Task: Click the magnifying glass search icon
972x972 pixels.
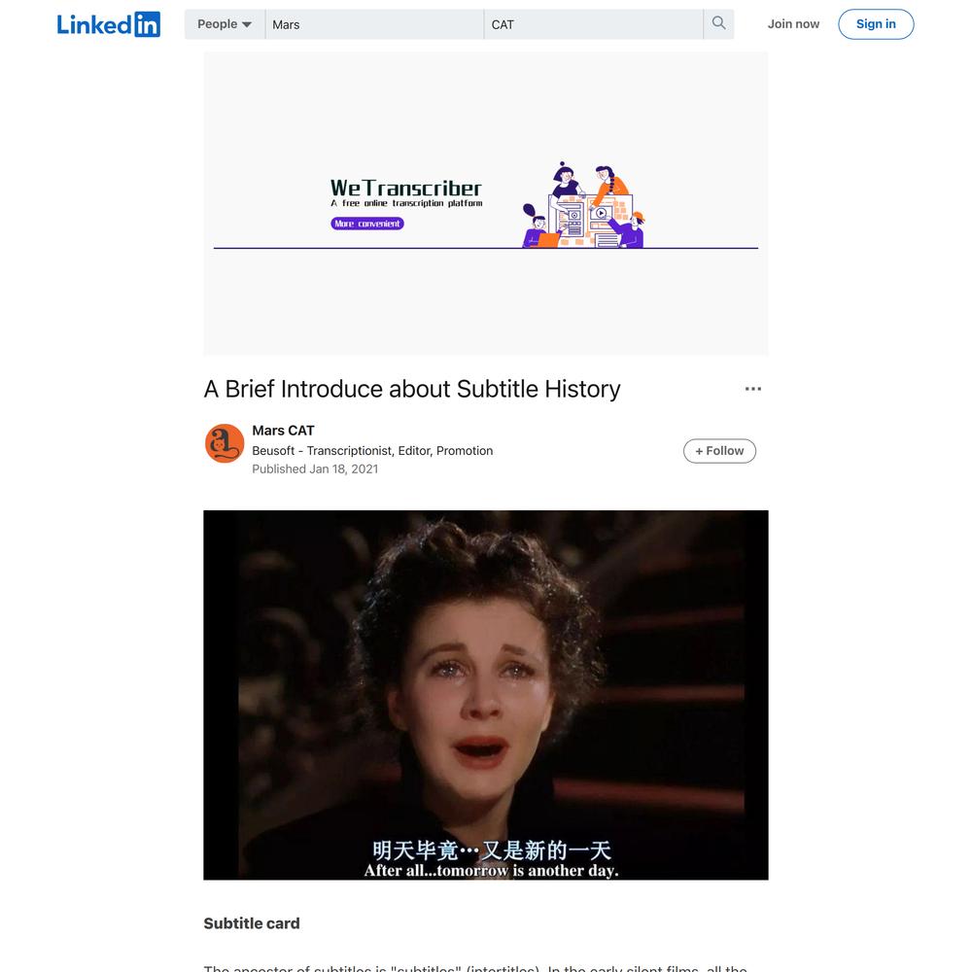Action: pyautogui.click(x=718, y=23)
